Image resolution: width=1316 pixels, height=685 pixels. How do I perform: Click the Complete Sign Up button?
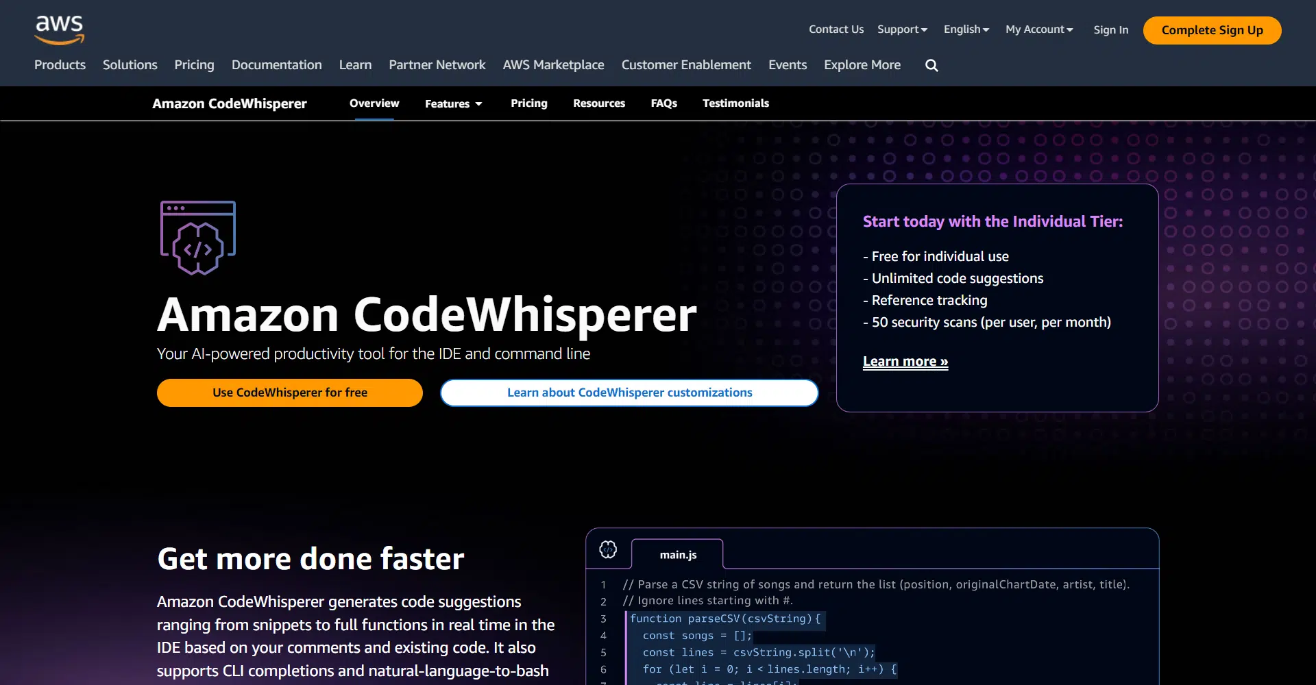tap(1212, 30)
